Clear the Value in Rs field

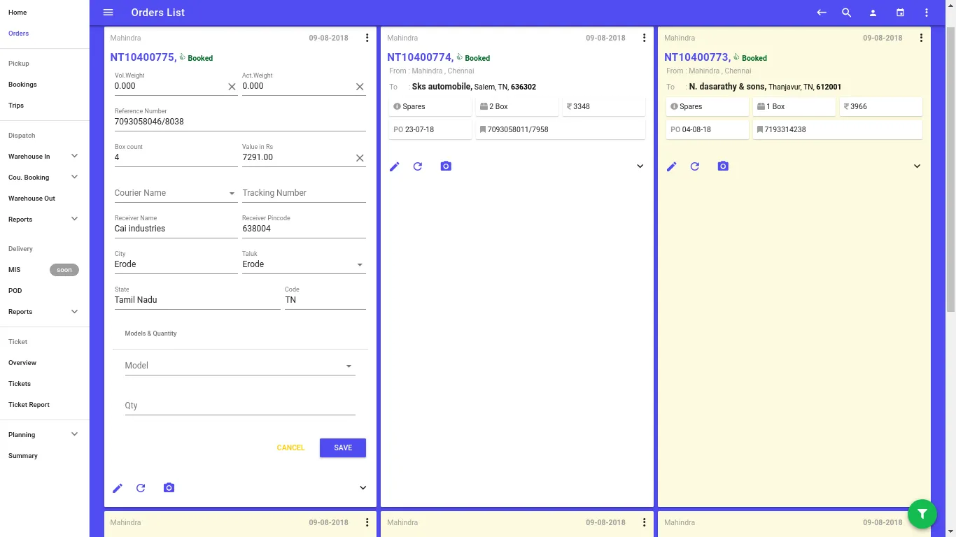[360, 158]
